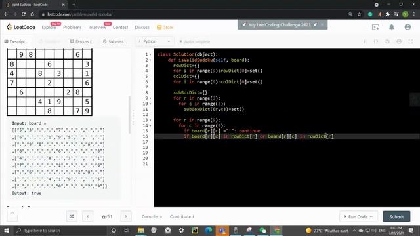Open the Windows notification center

click(x=411, y=230)
